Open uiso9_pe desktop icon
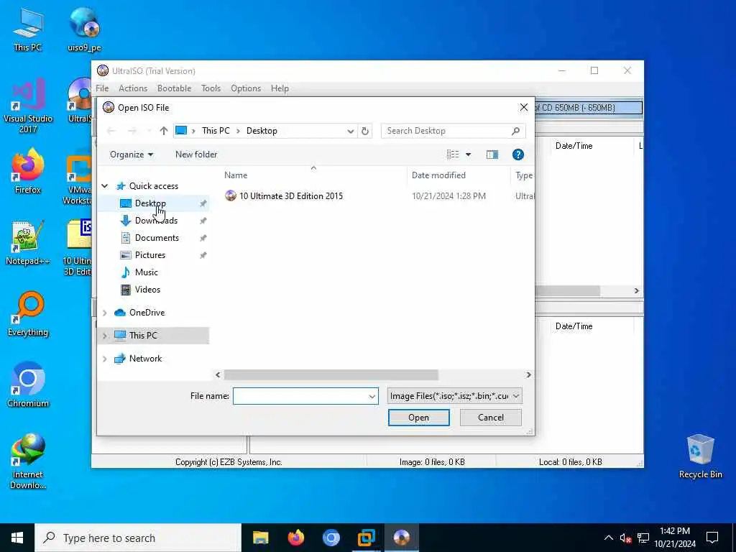The height and width of the screenshot is (552, 736). 84,29
